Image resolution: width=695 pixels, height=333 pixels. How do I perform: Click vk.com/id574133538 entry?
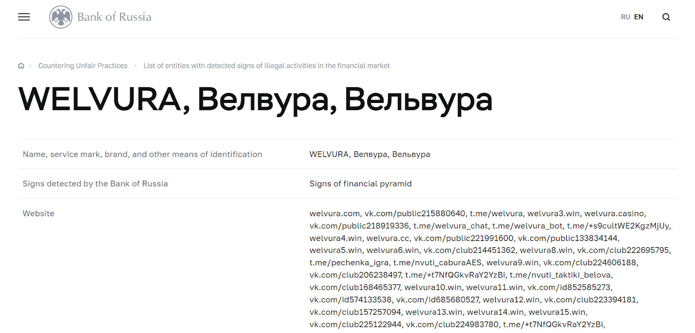point(351,300)
